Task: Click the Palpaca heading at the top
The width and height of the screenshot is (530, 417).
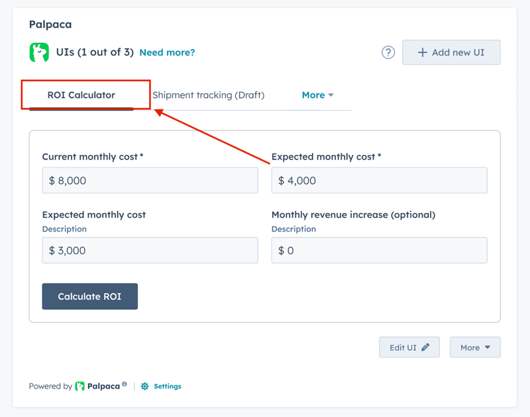Action: [50, 24]
